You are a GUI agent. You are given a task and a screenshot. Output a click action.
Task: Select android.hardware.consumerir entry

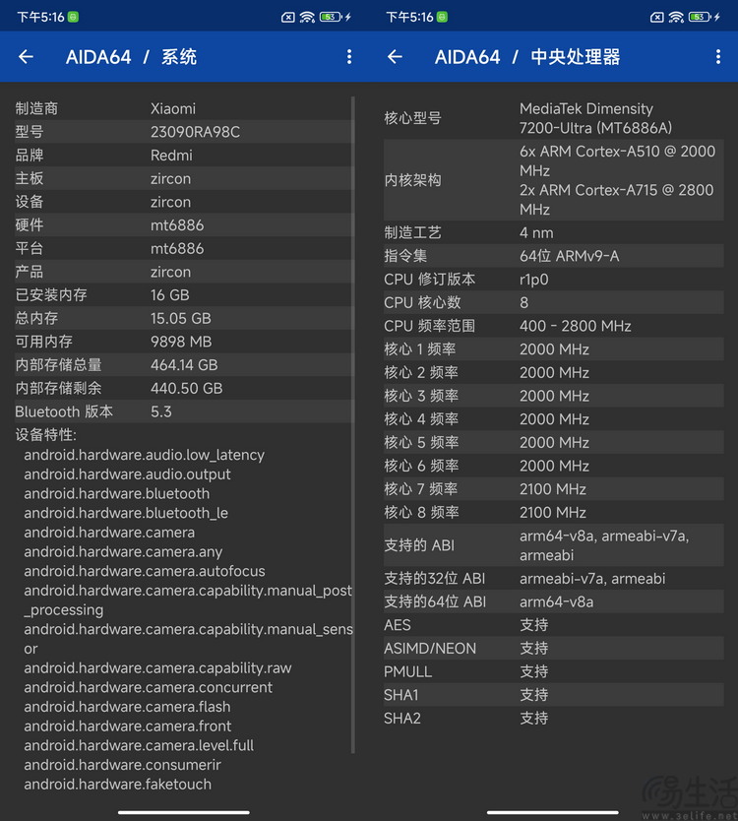click(122, 765)
